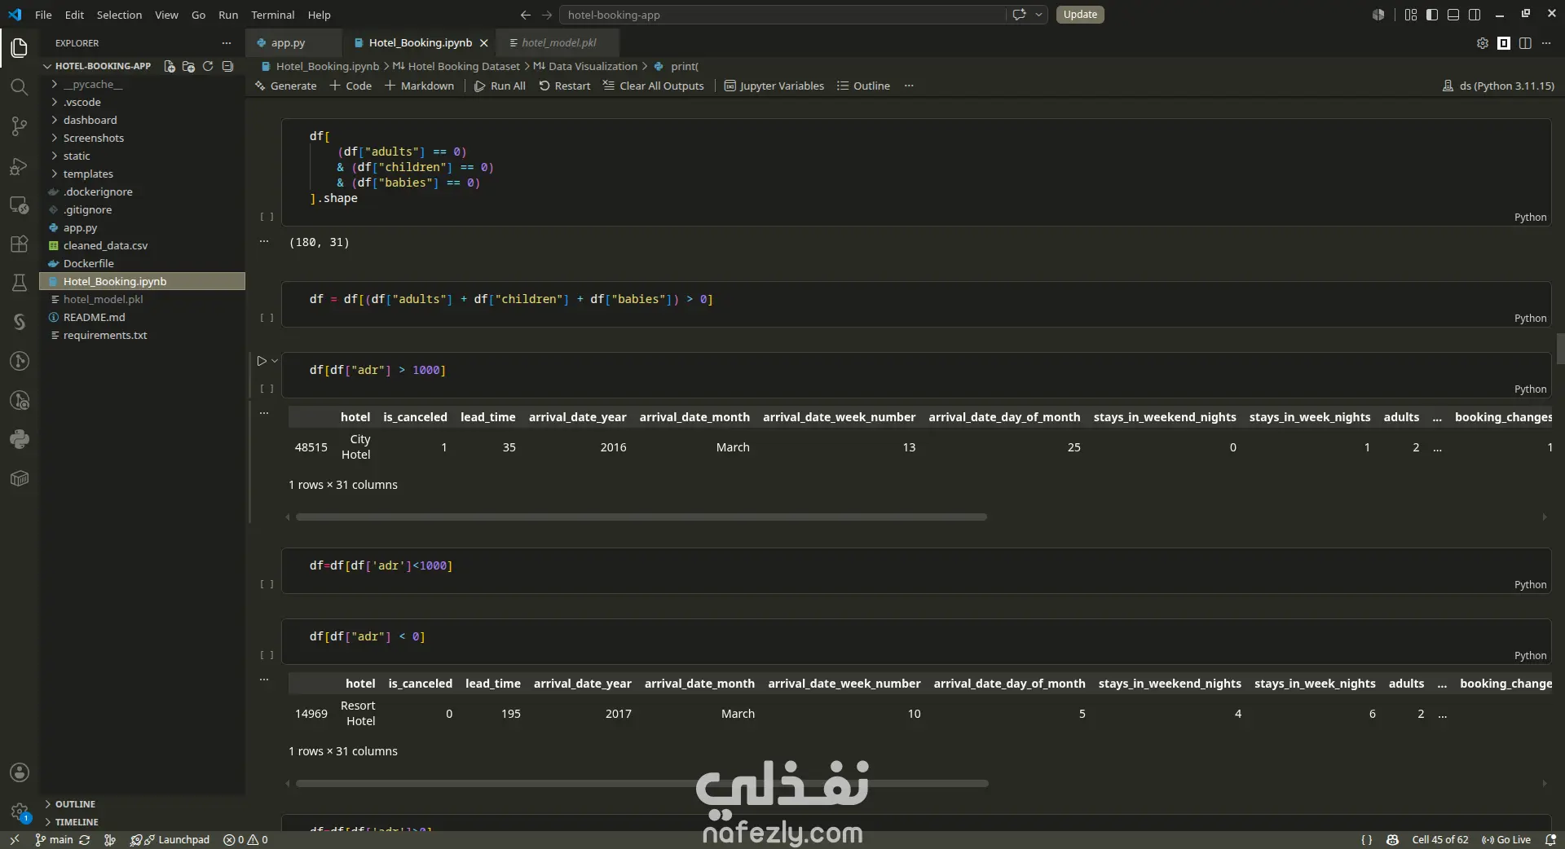
Task: Click New Folder icon in Explorer header
Action: pos(188,66)
